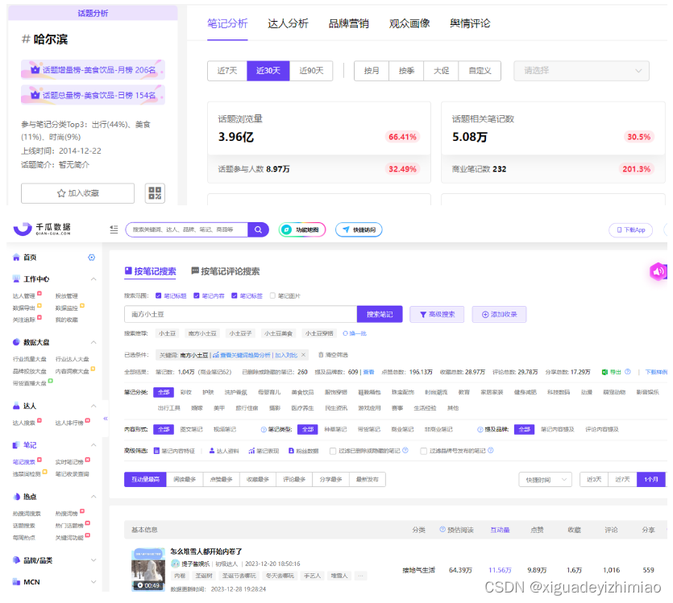
Task: Click the 工作中心 sidebar icon
Action: click(16, 279)
